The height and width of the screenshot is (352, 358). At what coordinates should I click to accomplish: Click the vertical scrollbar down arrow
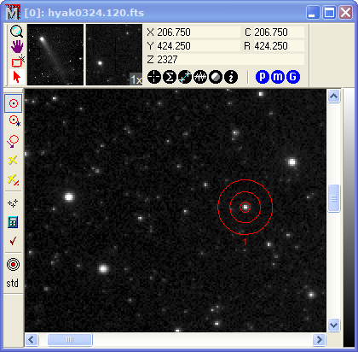(x=333, y=325)
